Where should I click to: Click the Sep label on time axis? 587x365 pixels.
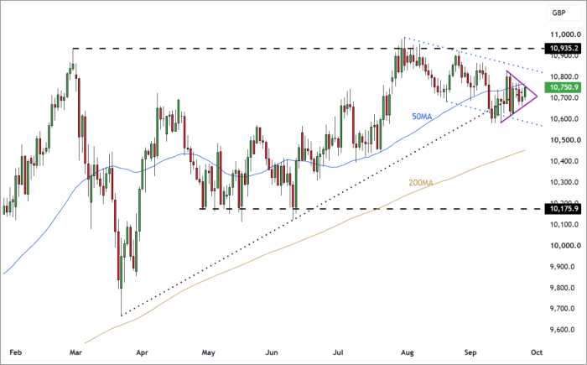pyautogui.click(x=470, y=352)
